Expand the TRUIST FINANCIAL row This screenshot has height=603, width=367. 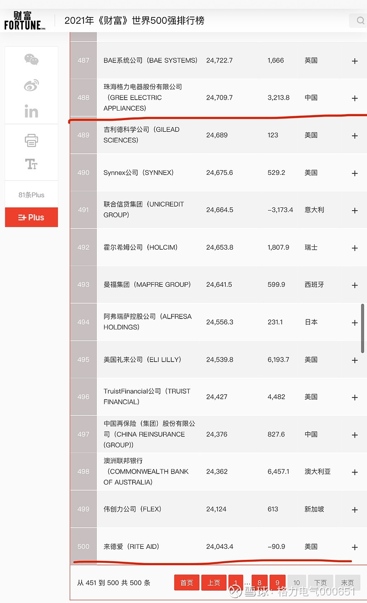click(355, 398)
